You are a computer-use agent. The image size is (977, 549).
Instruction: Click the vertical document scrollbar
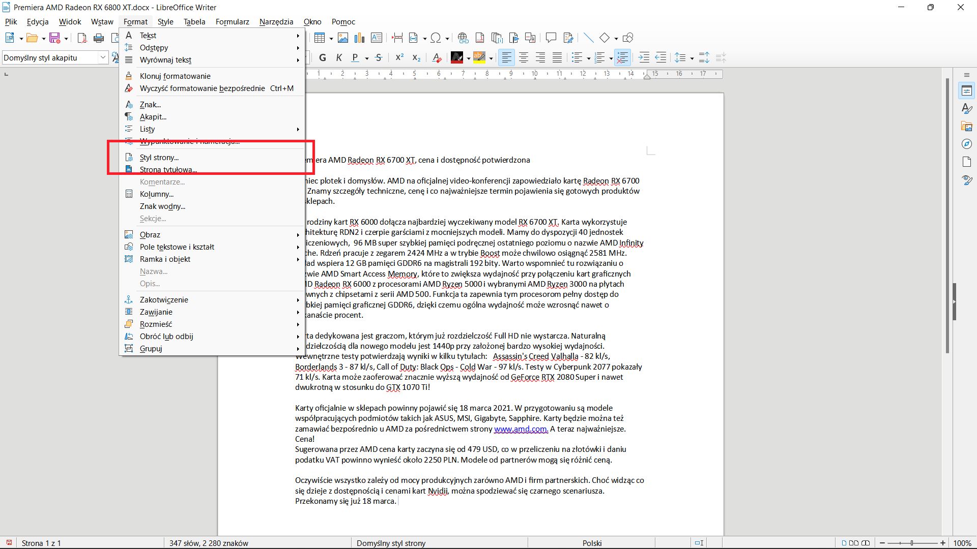(x=947, y=216)
